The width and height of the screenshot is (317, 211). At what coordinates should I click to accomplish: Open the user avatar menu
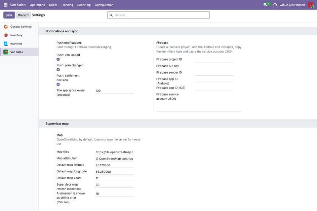[x=310, y=5]
